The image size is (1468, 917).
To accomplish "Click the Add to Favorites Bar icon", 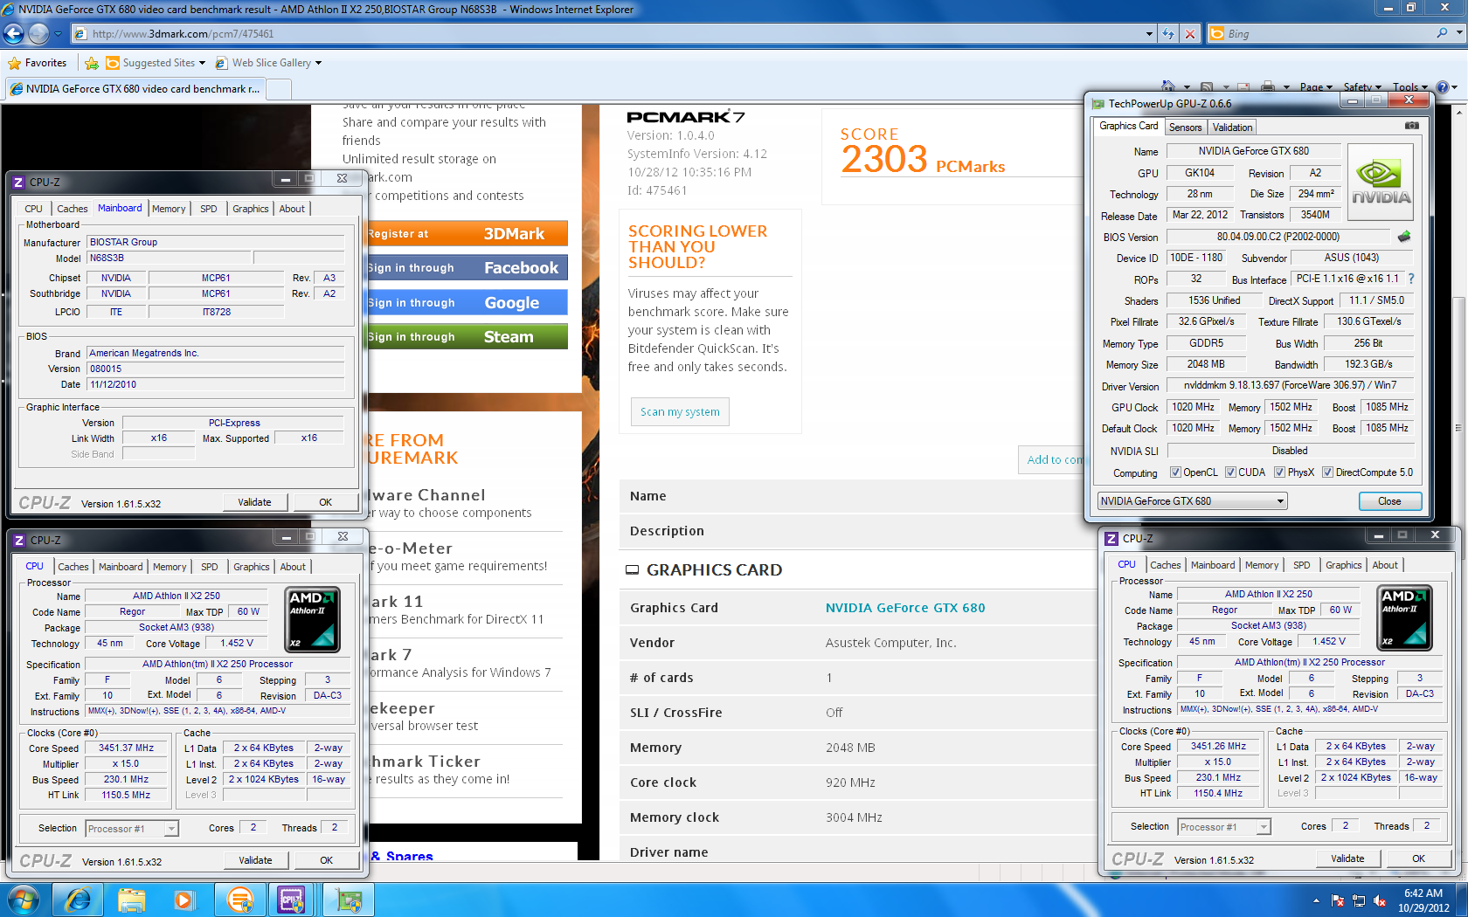I will [91, 63].
